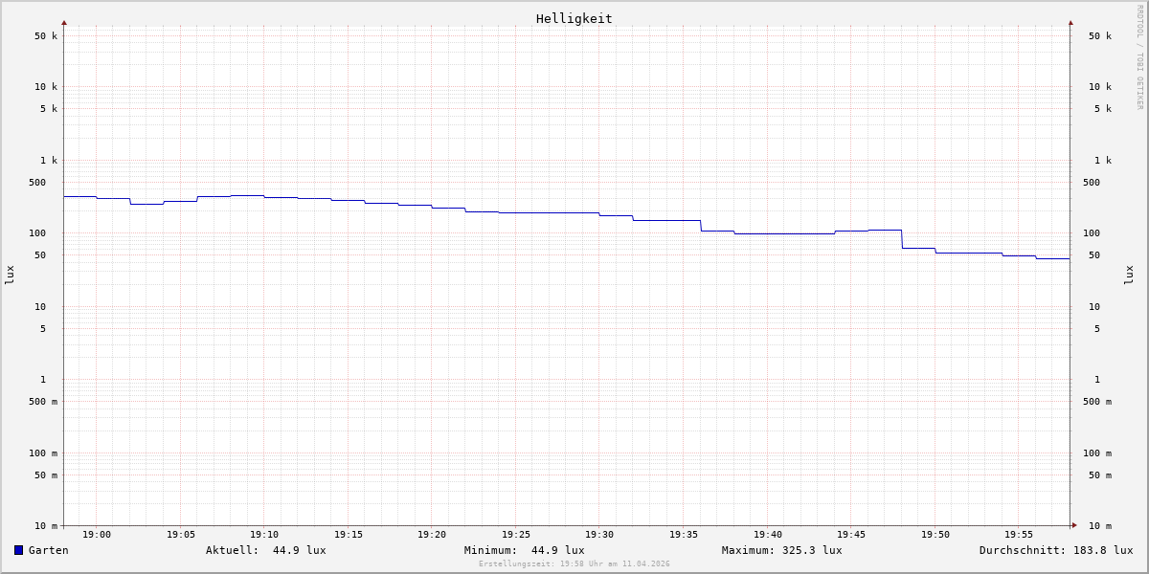Click the 19:00 time axis label
Screen dimensions: 1149x574
[97, 535]
